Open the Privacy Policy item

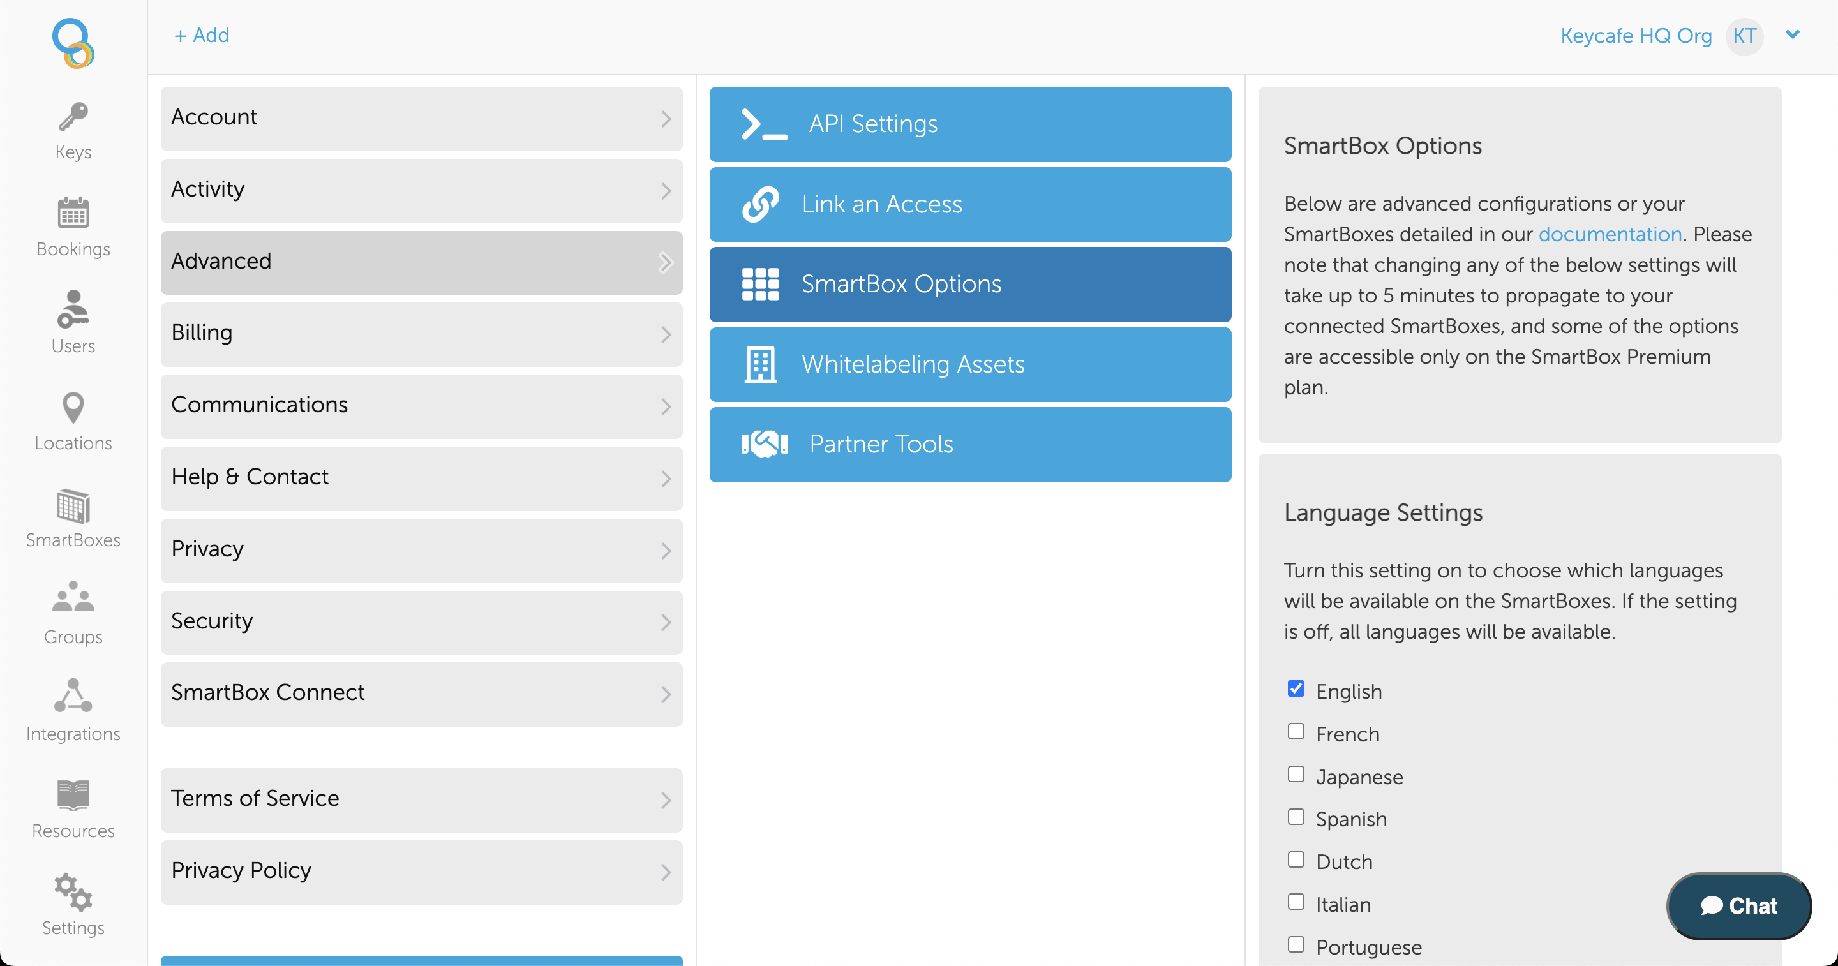click(x=421, y=873)
